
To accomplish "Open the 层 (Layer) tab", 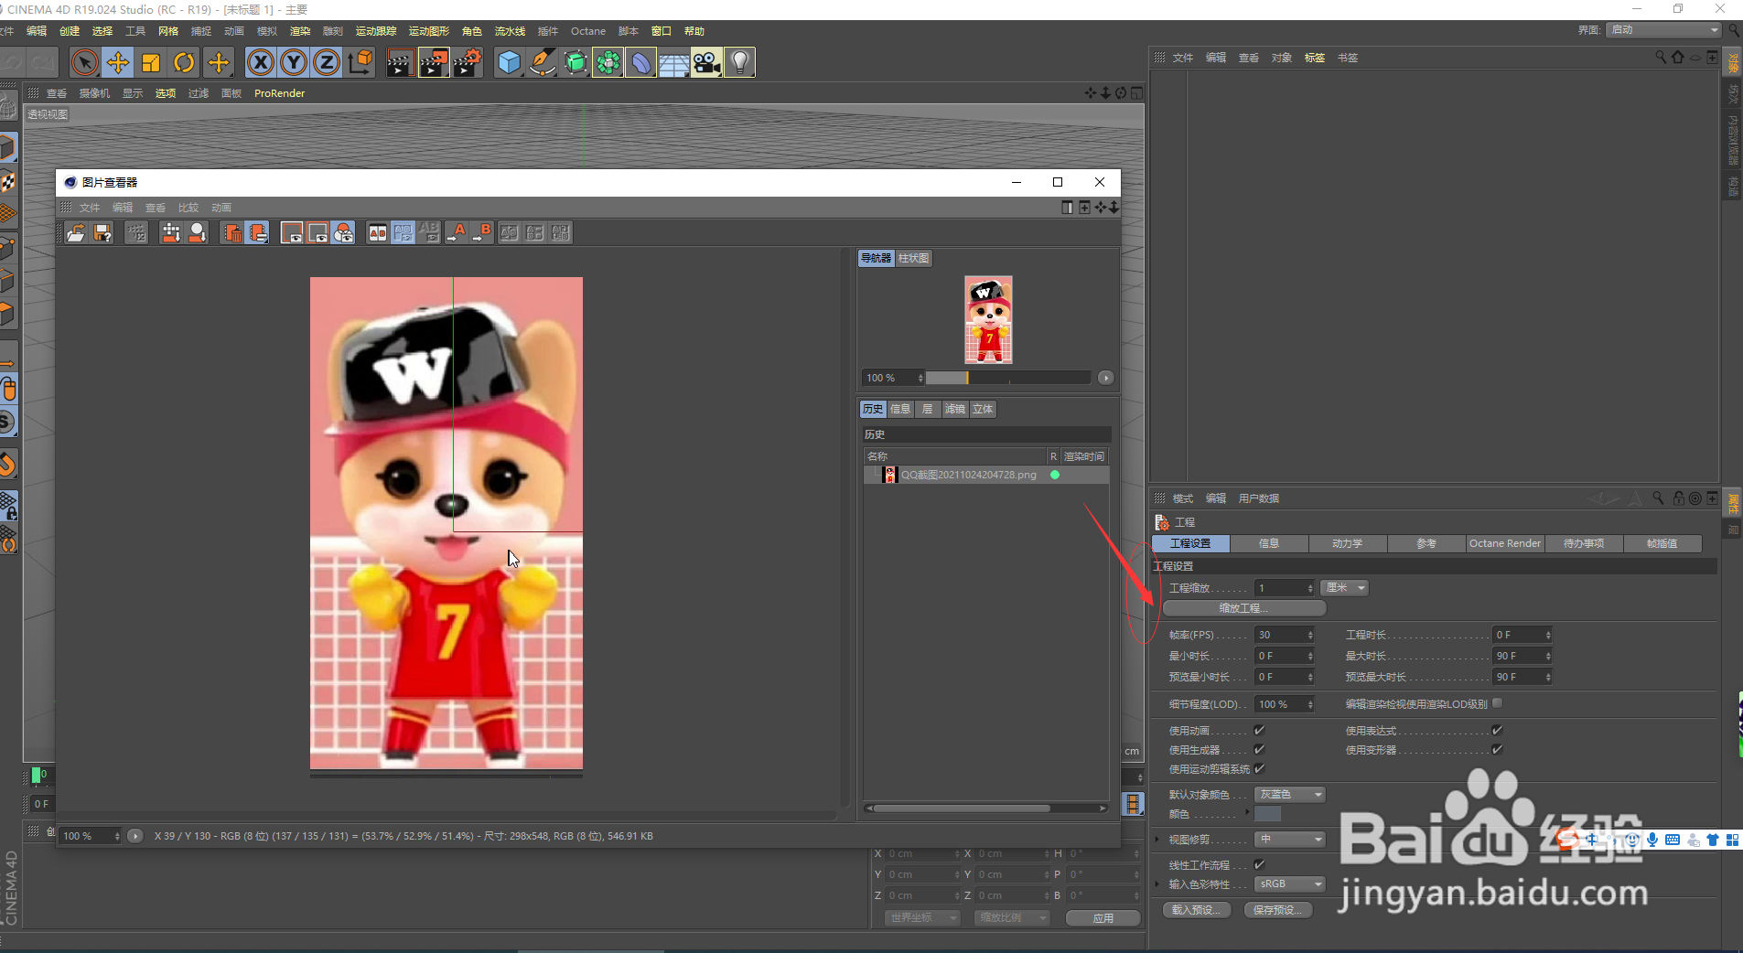I will (928, 409).
